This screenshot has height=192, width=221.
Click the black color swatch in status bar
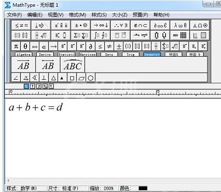pyautogui.click(x=143, y=188)
